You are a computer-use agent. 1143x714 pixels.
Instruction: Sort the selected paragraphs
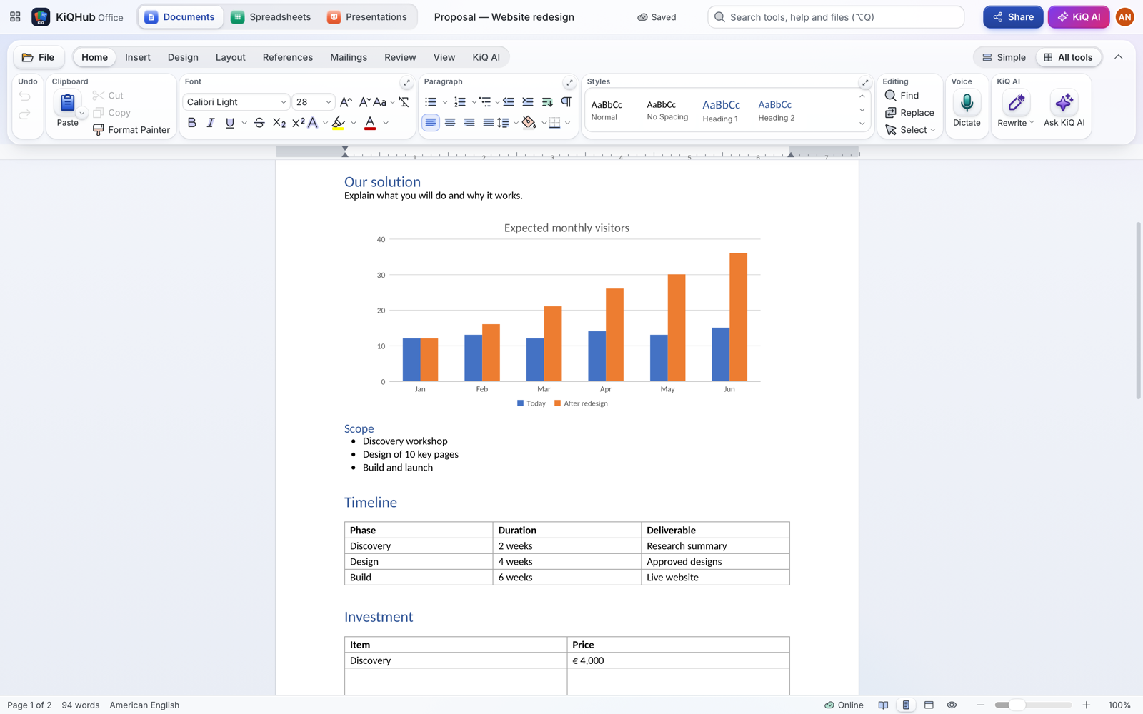tap(547, 102)
